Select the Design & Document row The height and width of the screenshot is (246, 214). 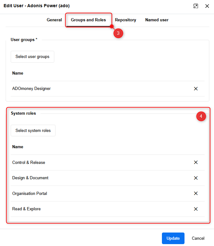[x=108, y=178]
